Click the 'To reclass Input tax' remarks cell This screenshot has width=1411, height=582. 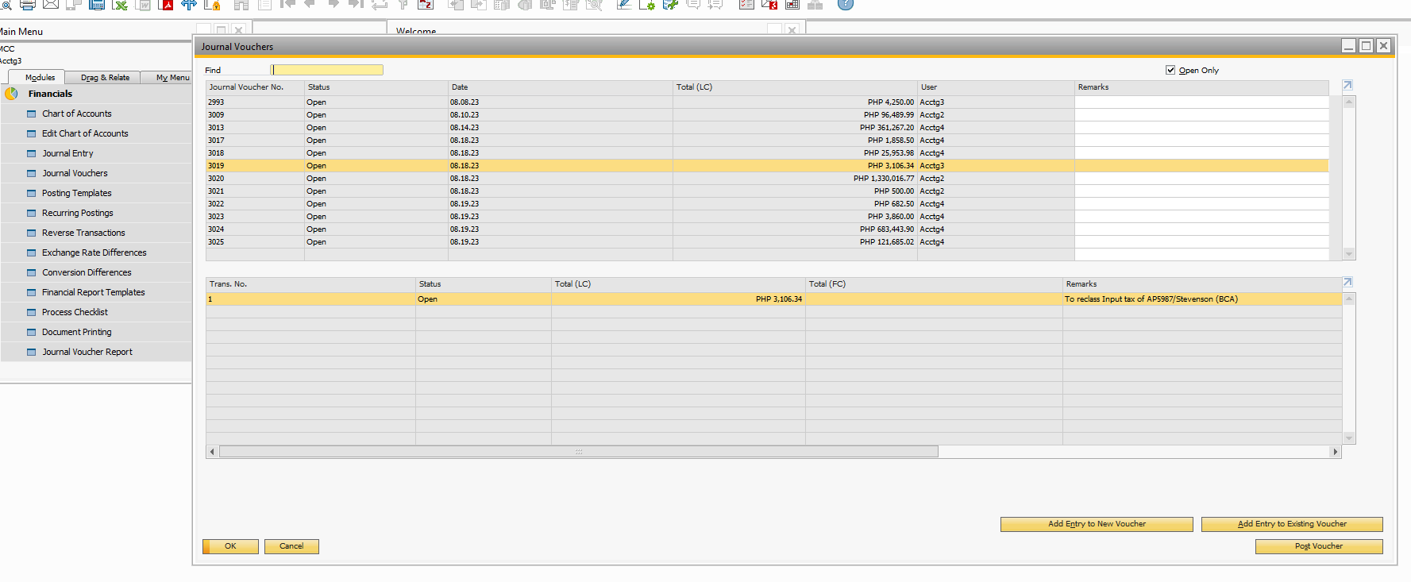coord(1202,299)
